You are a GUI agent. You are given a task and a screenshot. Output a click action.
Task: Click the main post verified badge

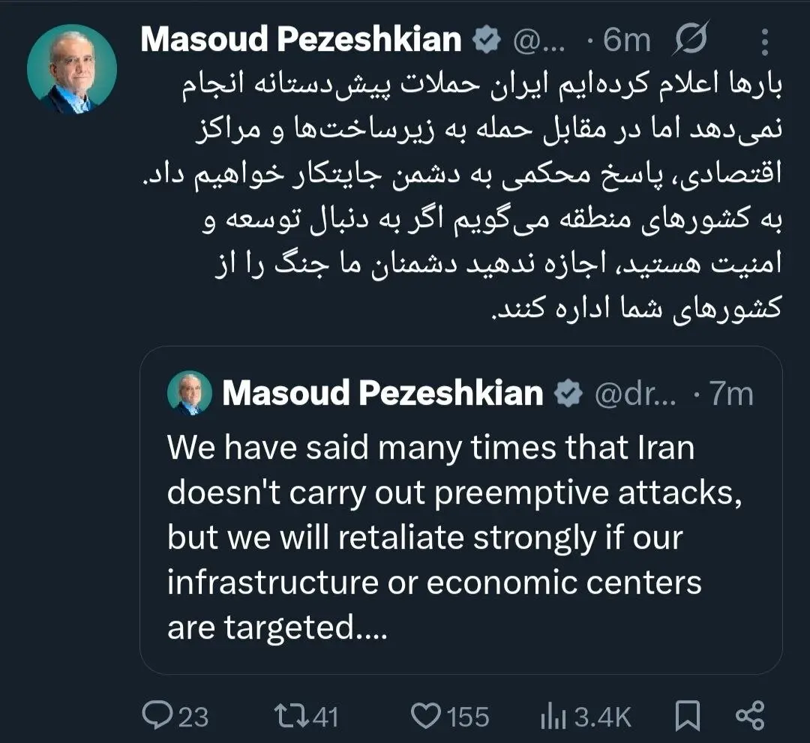[487, 40]
